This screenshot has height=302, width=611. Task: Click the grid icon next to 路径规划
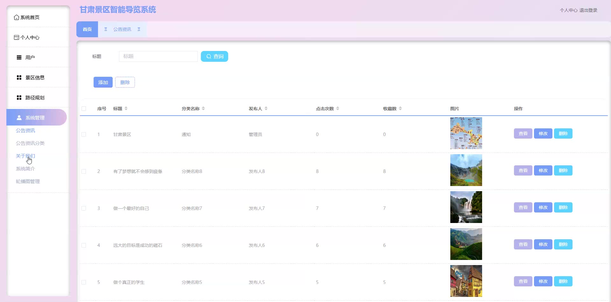coord(19,98)
